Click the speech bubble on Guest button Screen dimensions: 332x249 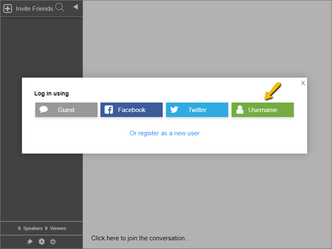(44, 110)
